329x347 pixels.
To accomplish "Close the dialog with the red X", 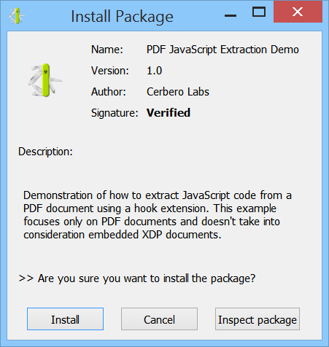I will [298, 12].
